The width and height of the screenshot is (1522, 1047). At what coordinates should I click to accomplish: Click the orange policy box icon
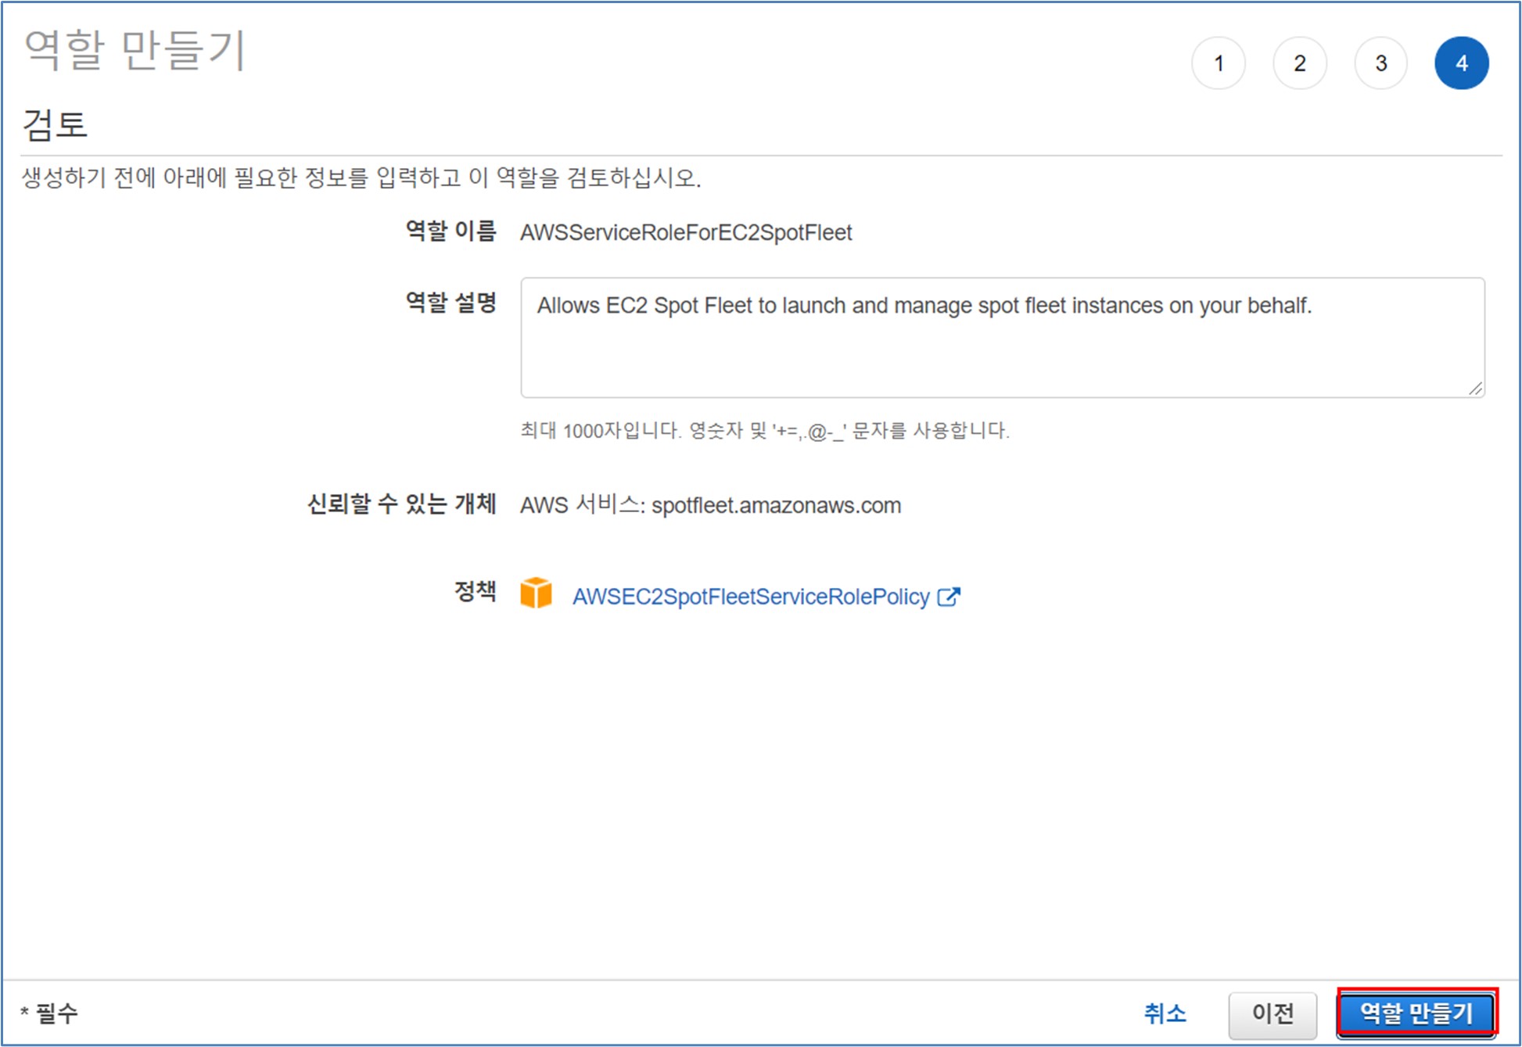536,593
